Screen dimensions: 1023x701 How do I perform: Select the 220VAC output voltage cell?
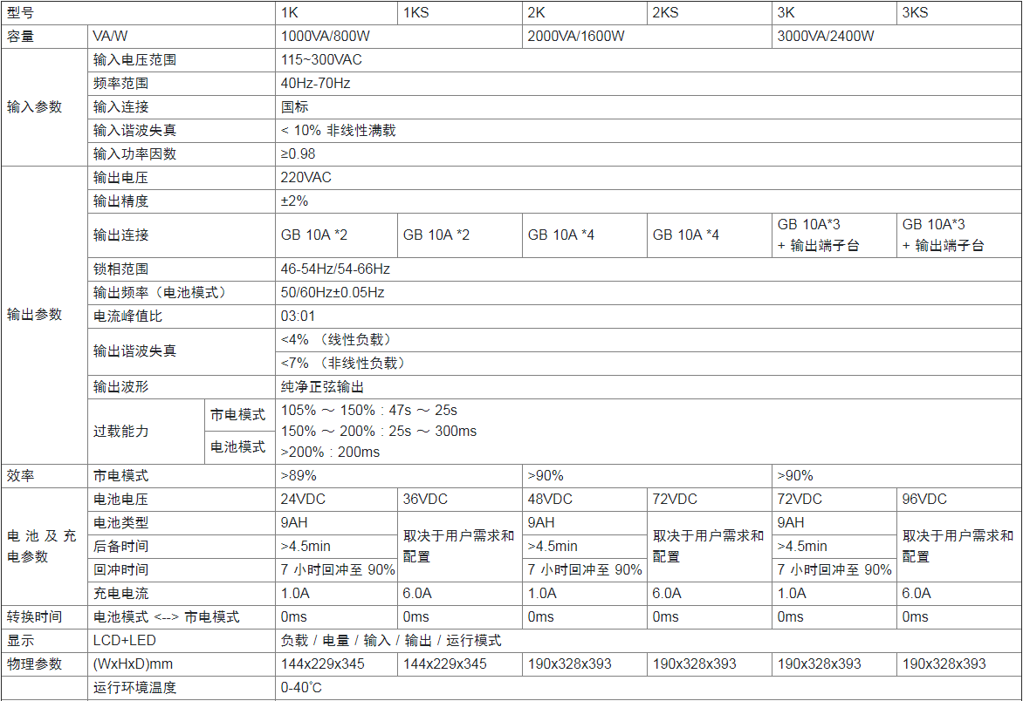306,178
